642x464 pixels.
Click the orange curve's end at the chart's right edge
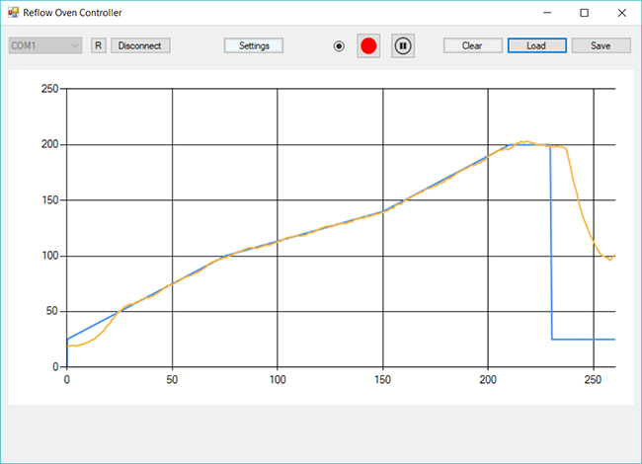click(x=613, y=256)
